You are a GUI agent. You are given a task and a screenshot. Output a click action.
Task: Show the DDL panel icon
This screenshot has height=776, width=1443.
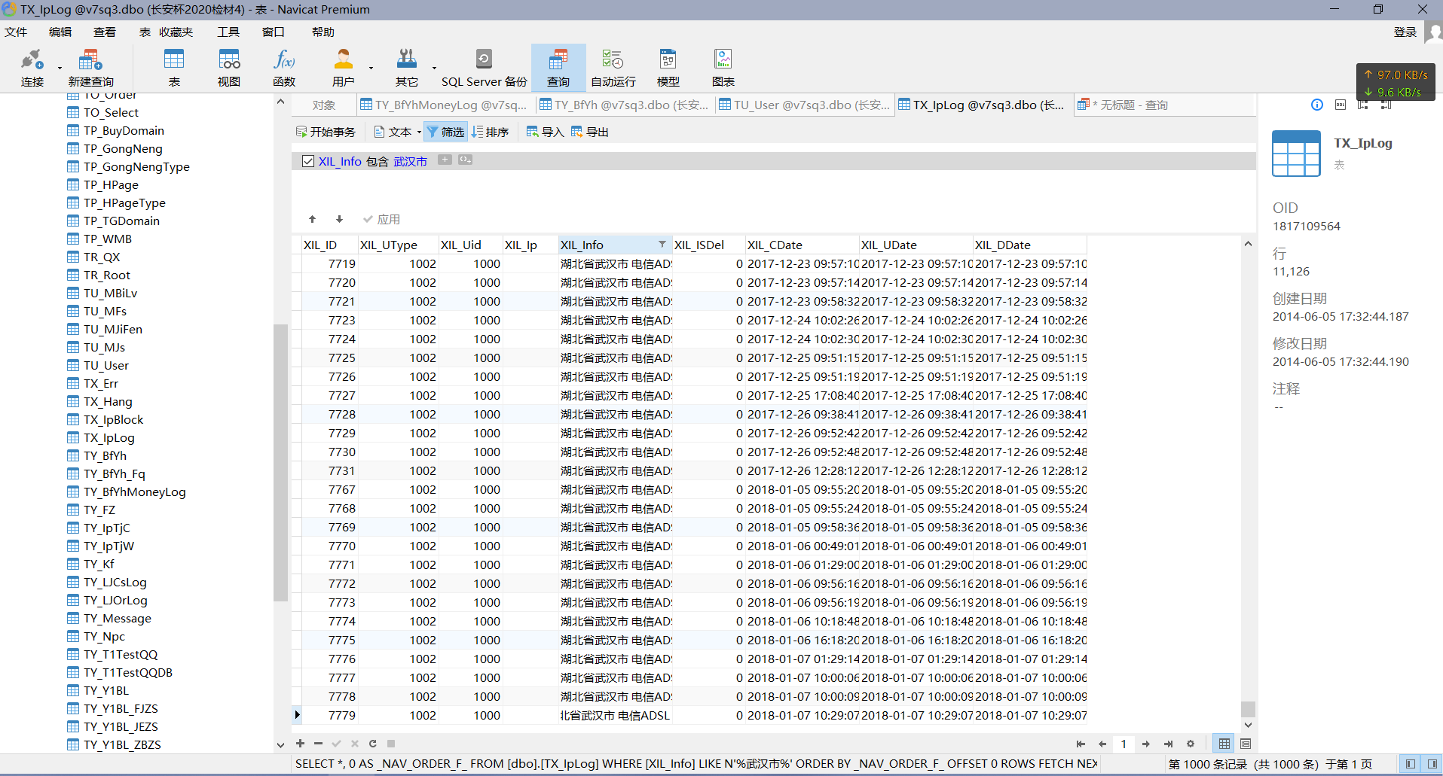1340,105
